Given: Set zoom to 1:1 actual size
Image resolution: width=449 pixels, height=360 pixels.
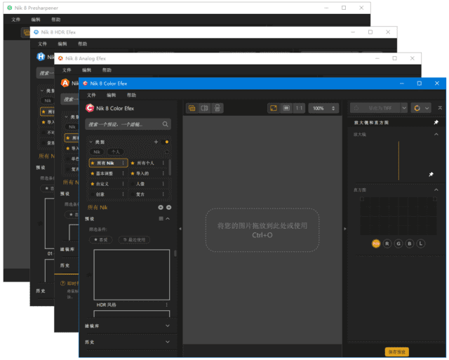Looking at the screenshot, I should click(x=299, y=108).
